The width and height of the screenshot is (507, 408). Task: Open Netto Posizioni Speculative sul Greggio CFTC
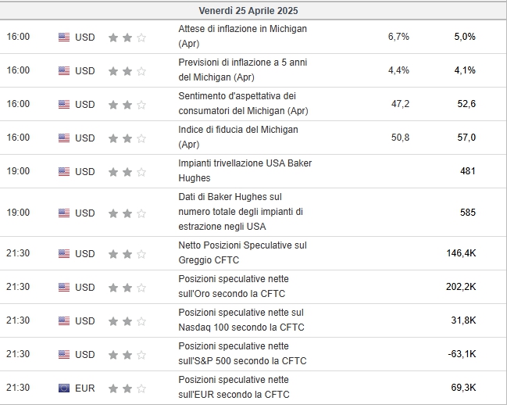pyautogui.click(x=242, y=252)
